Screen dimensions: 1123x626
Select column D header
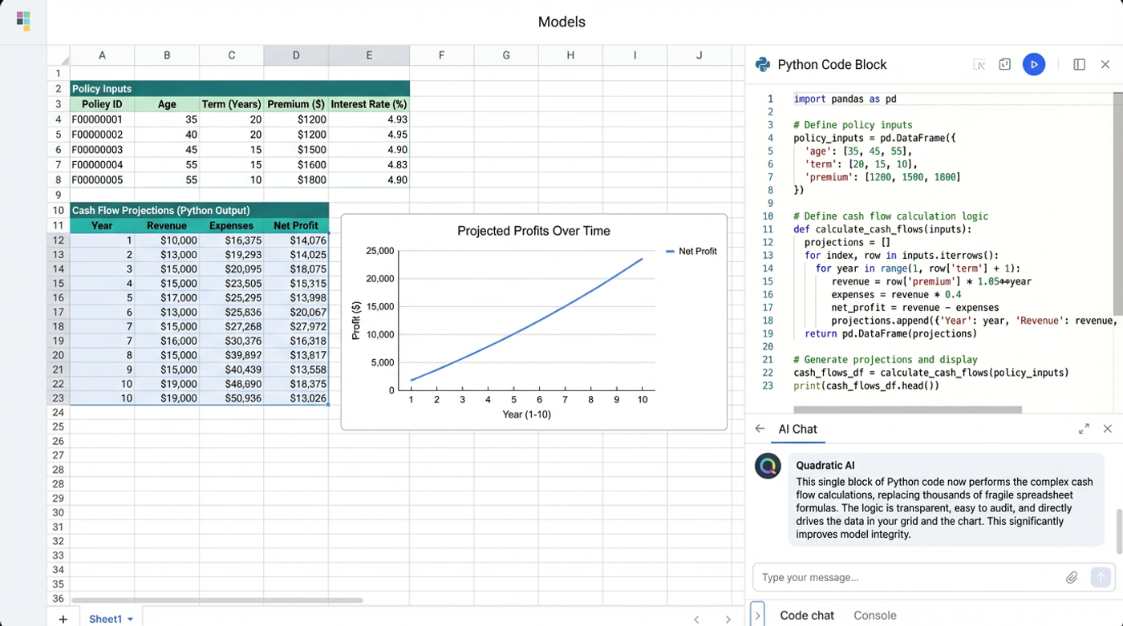point(296,55)
